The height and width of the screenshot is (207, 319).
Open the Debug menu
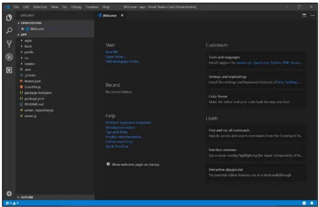[x=76, y=7]
